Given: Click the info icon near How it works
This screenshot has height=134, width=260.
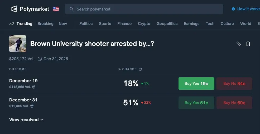Looking at the screenshot, I should coord(233,9).
